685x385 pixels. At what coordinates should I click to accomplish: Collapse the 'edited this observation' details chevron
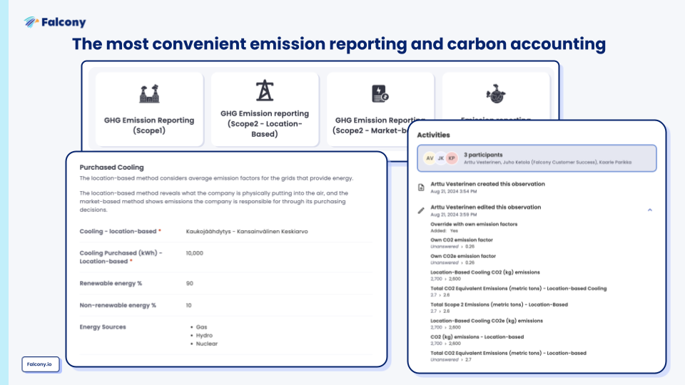649,210
